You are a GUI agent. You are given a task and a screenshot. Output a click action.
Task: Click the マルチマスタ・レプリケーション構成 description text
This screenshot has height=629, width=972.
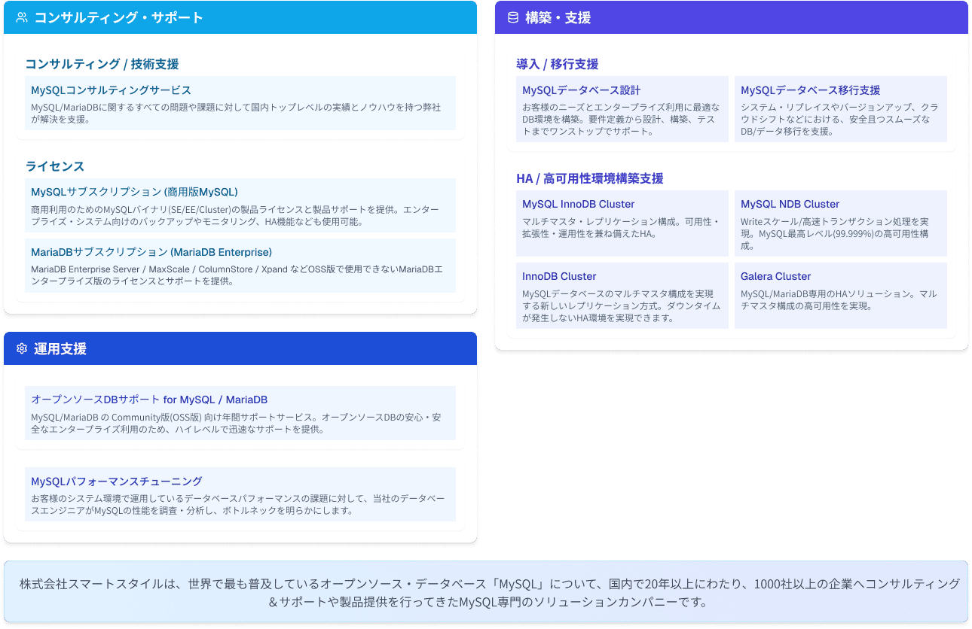[x=621, y=228]
